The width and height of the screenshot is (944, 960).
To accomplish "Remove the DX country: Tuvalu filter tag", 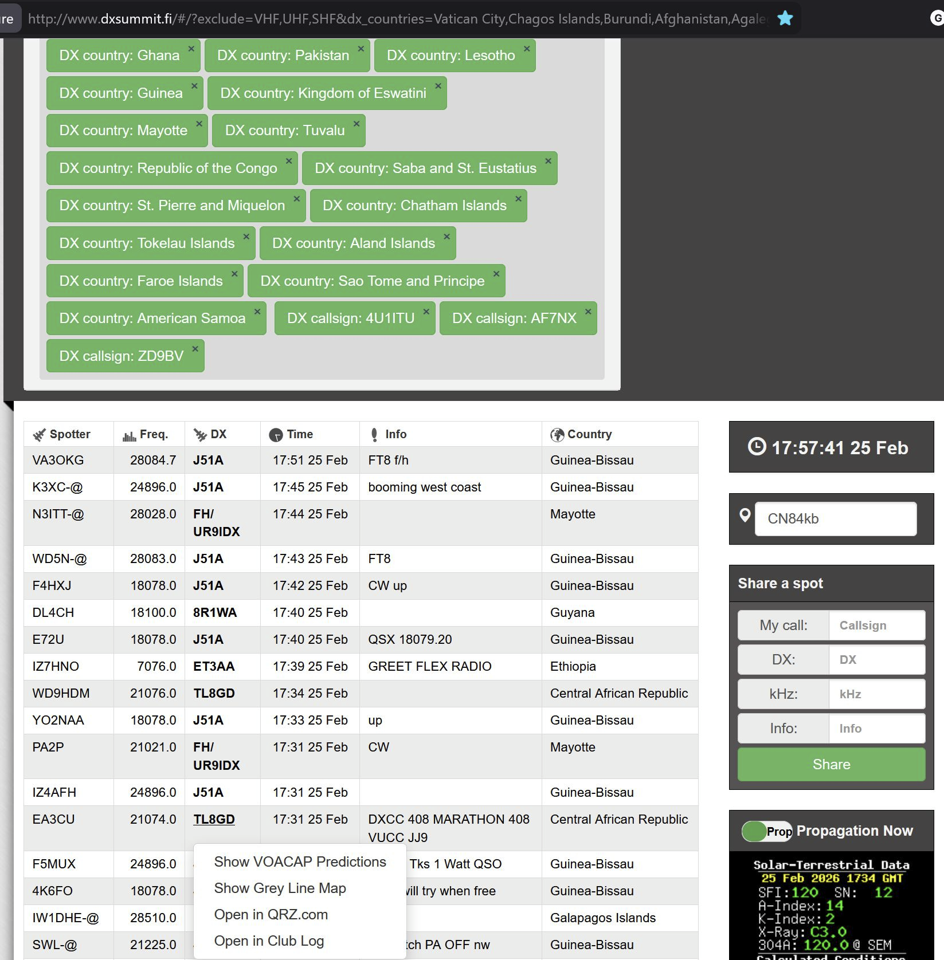I will tap(357, 124).
